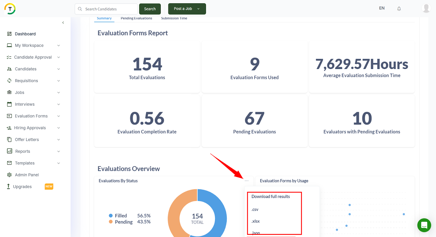Image resolution: width=436 pixels, height=237 pixels.
Task: Expand the My Workspace menu chevron
Action: (x=59, y=46)
